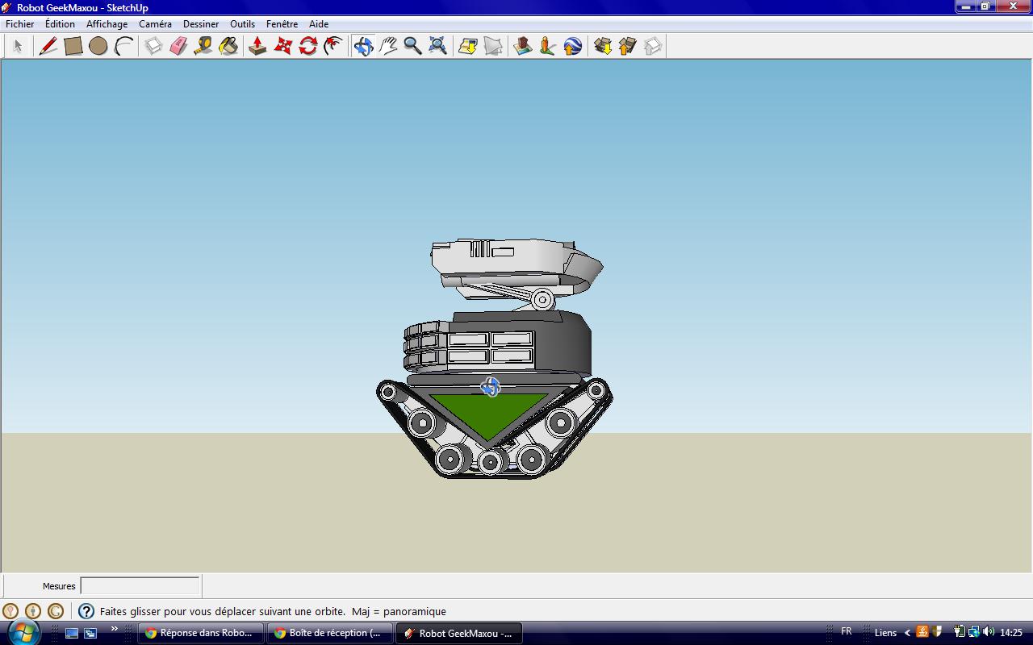Click the Add Location icon
The width and height of the screenshot is (1033, 645).
467,46
